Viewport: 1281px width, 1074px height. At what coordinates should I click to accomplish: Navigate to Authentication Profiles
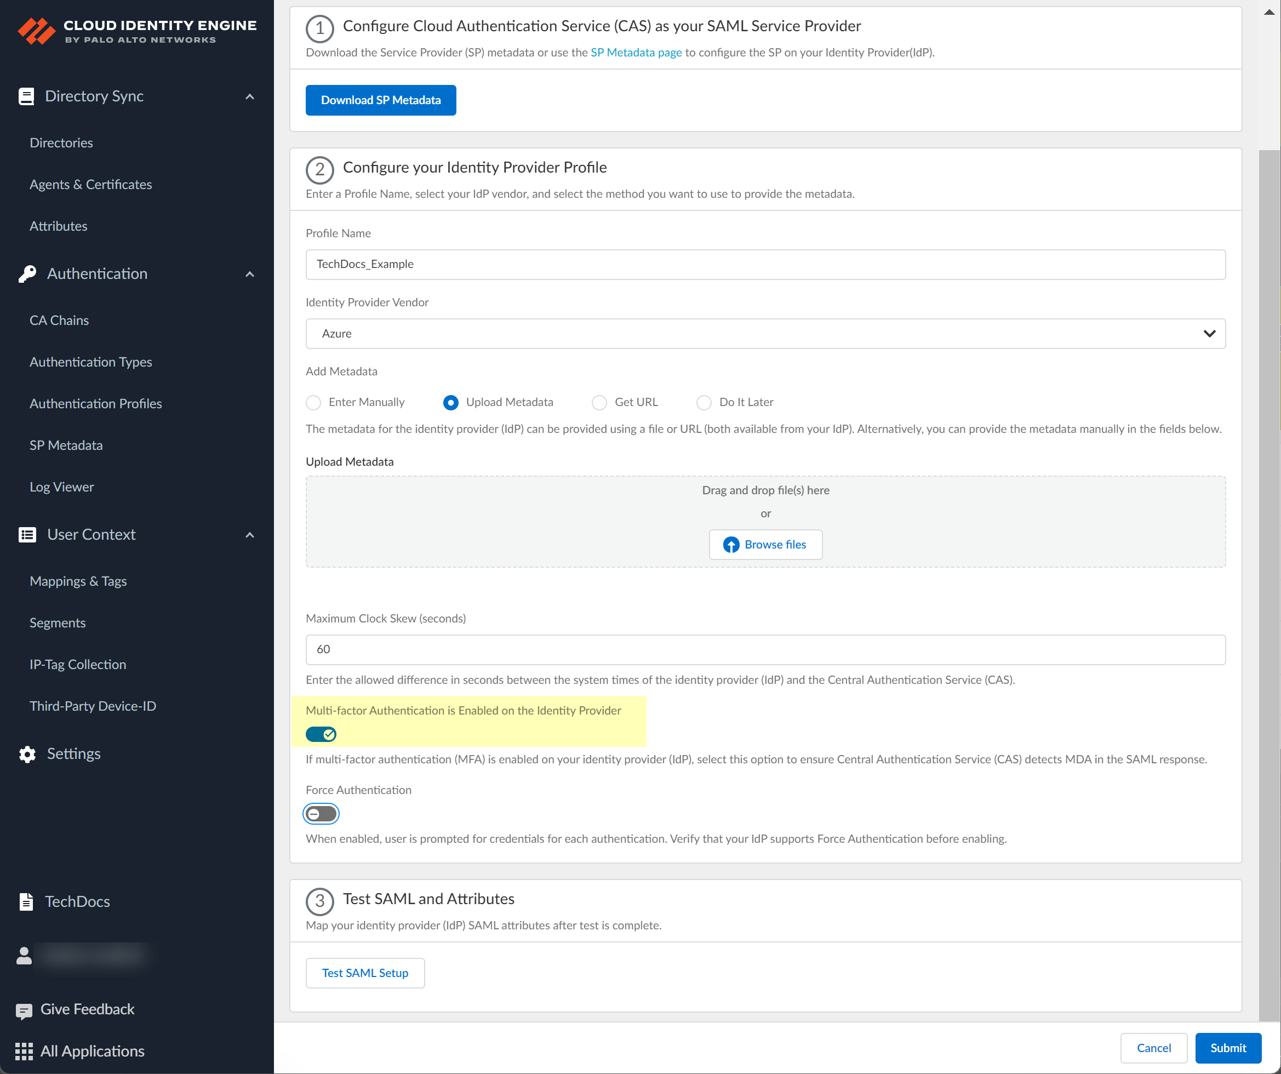(x=95, y=403)
